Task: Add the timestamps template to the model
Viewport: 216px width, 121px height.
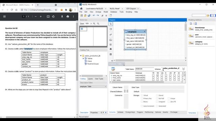Action: [x=201, y=29]
